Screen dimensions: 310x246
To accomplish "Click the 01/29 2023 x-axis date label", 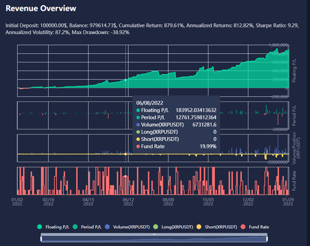I will [288, 201].
